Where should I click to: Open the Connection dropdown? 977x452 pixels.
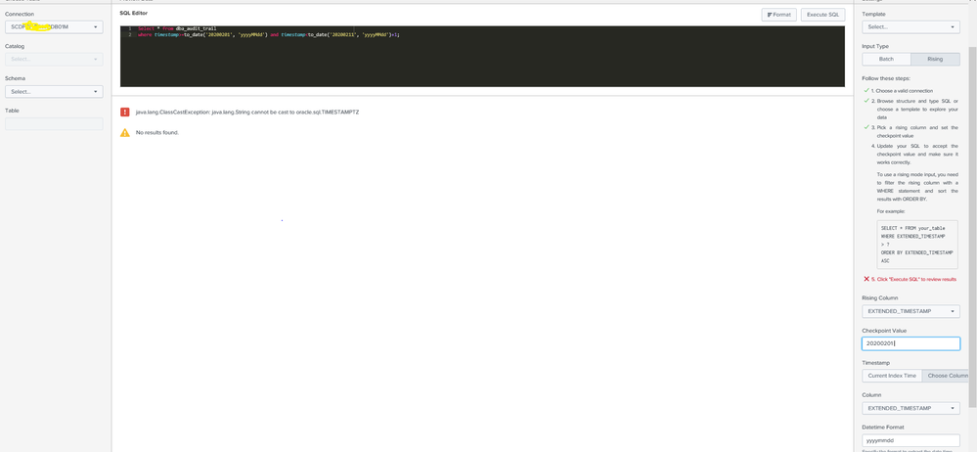pos(54,26)
